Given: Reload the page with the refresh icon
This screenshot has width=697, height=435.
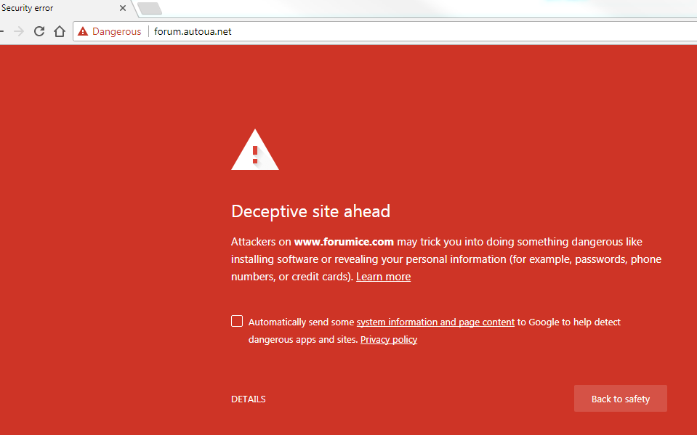Looking at the screenshot, I should [39, 31].
